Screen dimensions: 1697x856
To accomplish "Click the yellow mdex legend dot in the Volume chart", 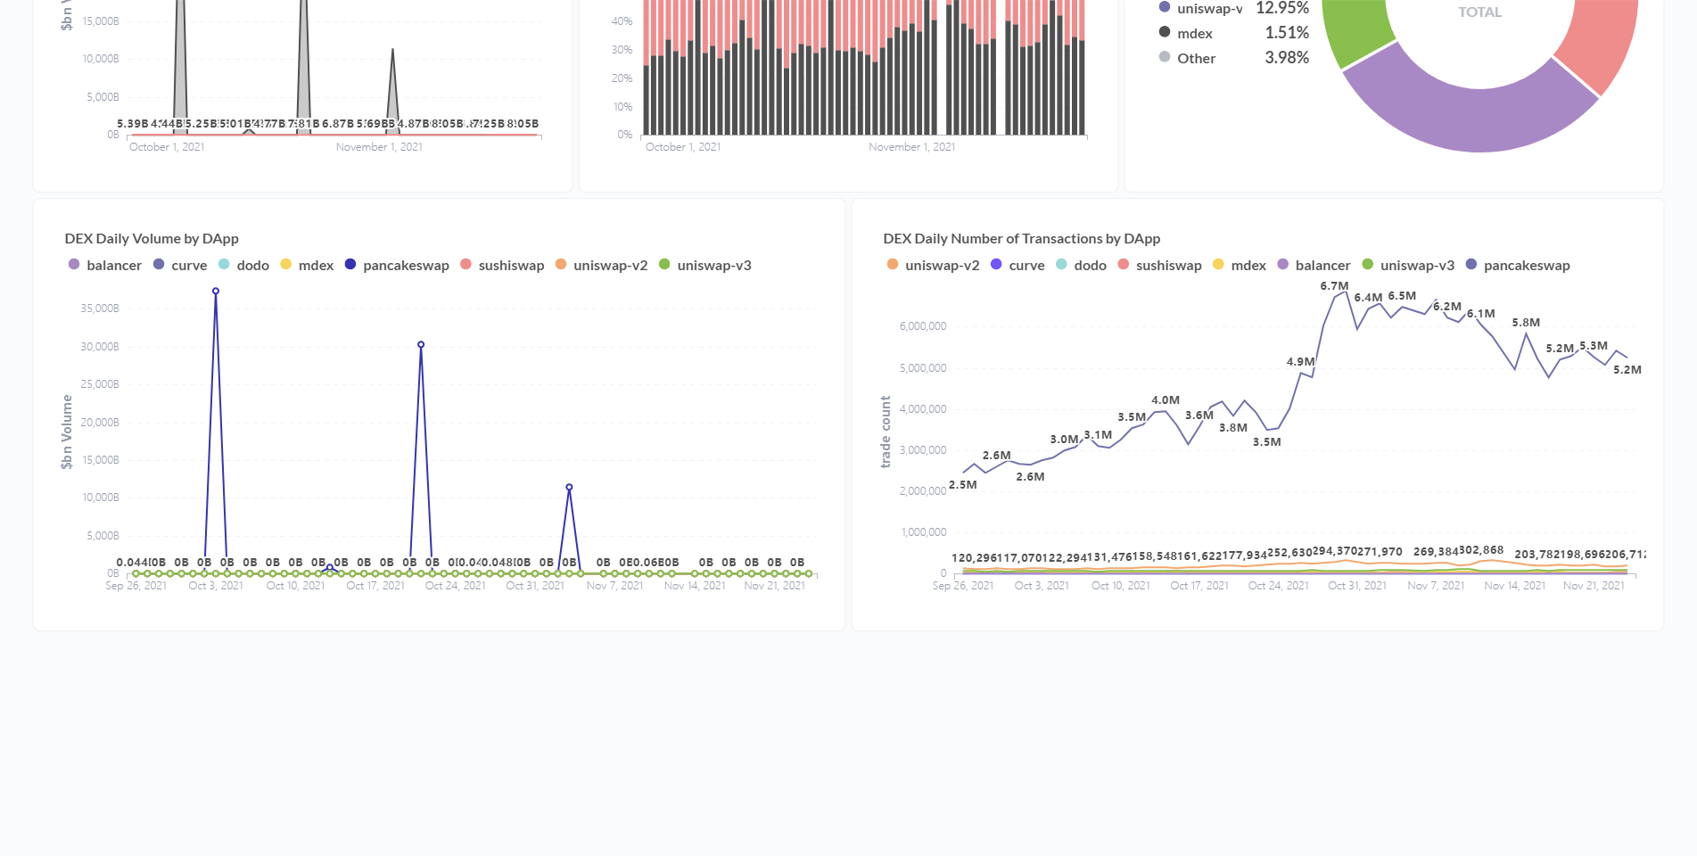I will point(286,265).
